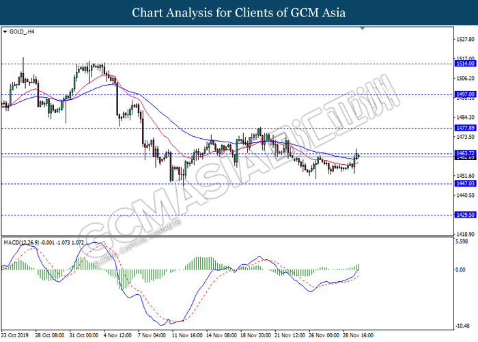Image resolution: width=478 pixels, height=342 pixels.
Task: Click the chart shift marker triangle
Action: pyautogui.click(x=362, y=29)
